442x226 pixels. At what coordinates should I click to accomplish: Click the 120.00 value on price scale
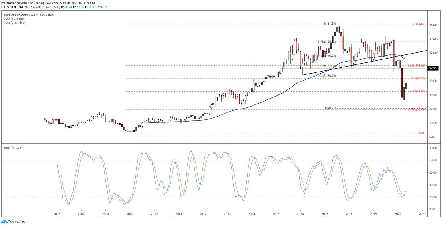point(433,53)
